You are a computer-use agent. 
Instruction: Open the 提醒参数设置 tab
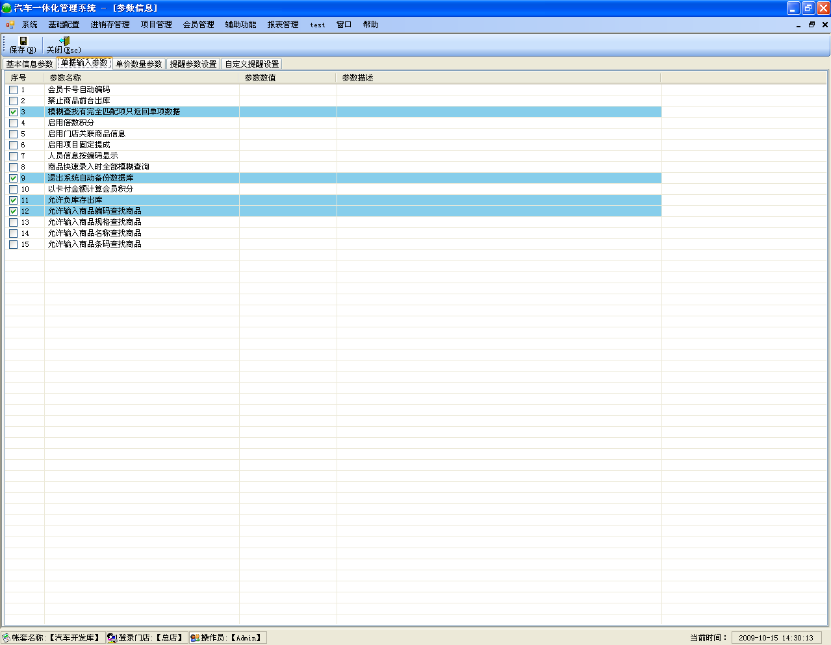(x=194, y=64)
